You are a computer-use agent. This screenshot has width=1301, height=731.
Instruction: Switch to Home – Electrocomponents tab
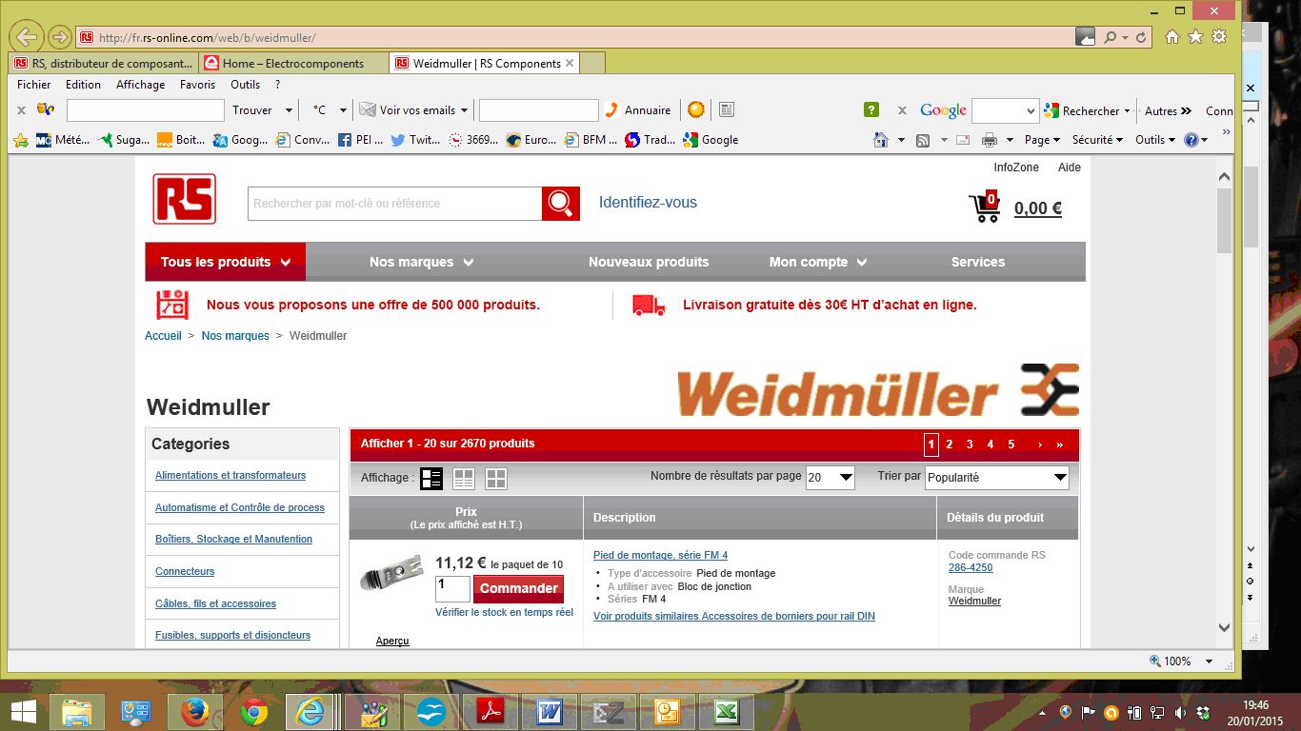pyautogui.click(x=293, y=64)
